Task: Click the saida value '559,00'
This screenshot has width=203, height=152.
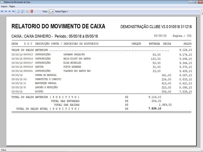Action: point(166,92)
